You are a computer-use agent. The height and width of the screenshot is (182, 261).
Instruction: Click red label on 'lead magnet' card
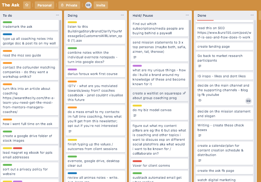point(18,148)
